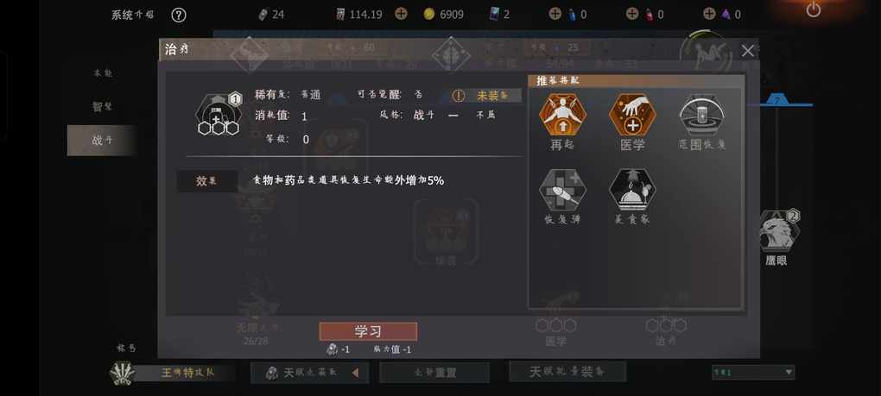Open the talent preset dropdown
Image resolution: width=881 pixels, height=396 pixels.
753,372
